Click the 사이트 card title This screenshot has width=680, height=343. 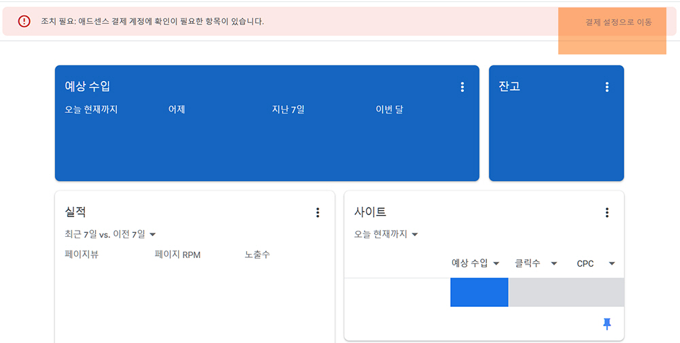pos(370,212)
